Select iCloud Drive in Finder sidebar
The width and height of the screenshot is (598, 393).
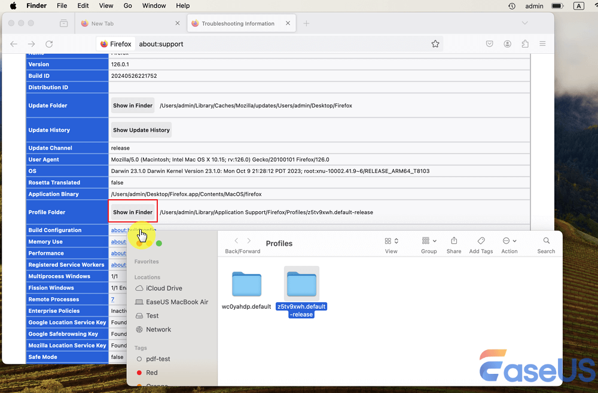164,288
